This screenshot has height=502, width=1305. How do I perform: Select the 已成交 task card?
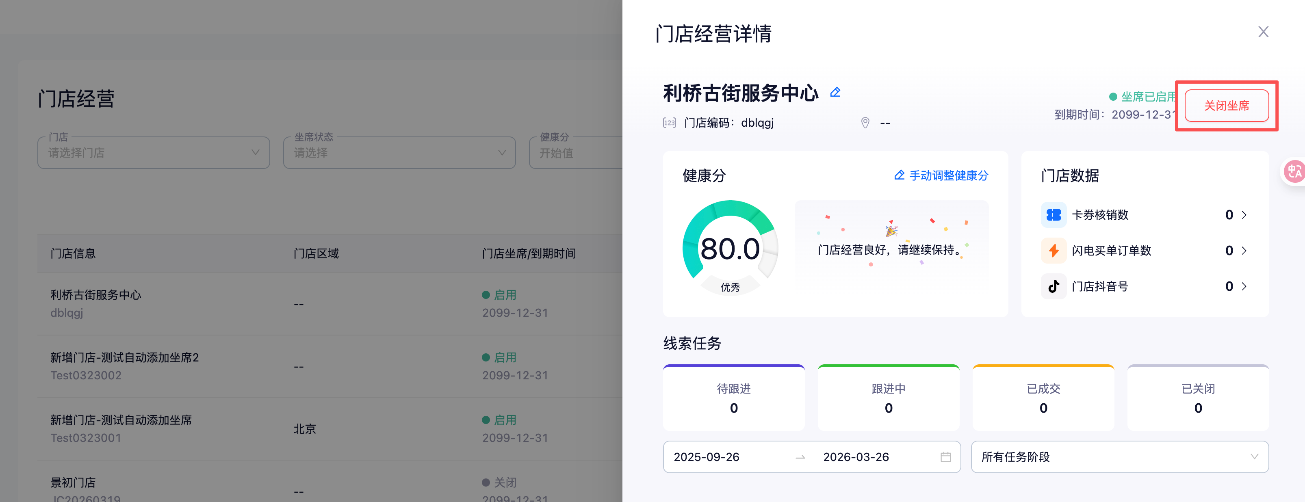pos(1043,398)
